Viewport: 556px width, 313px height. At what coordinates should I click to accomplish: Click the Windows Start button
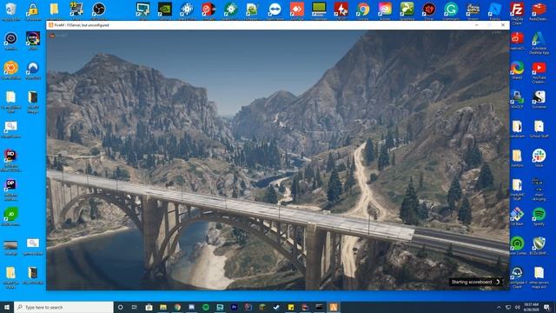tap(7, 307)
